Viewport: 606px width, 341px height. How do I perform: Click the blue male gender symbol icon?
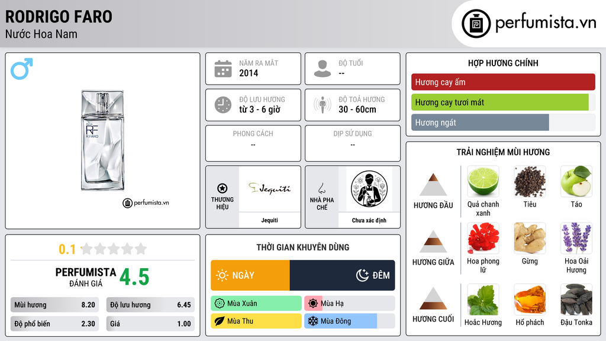[22, 69]
